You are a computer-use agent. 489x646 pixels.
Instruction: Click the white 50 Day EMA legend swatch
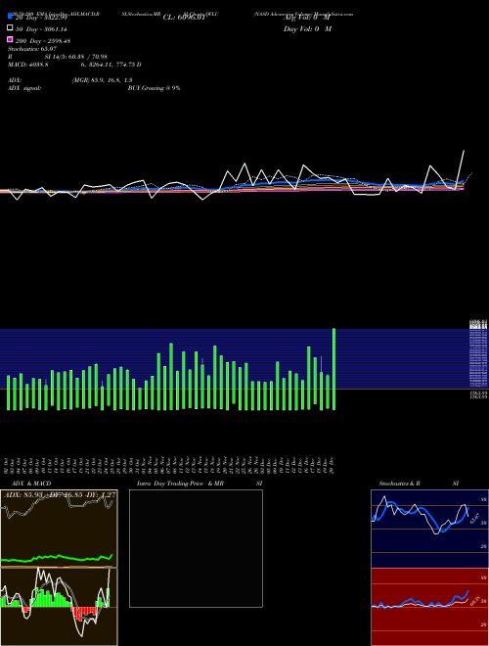click(10, 28)
